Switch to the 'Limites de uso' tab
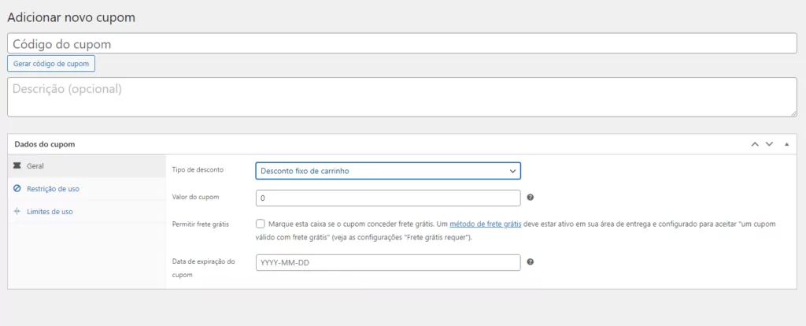Screen dimensions: 806x326 point(87,211)
